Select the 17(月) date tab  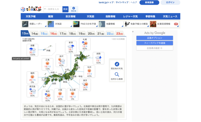pos(63,34)
